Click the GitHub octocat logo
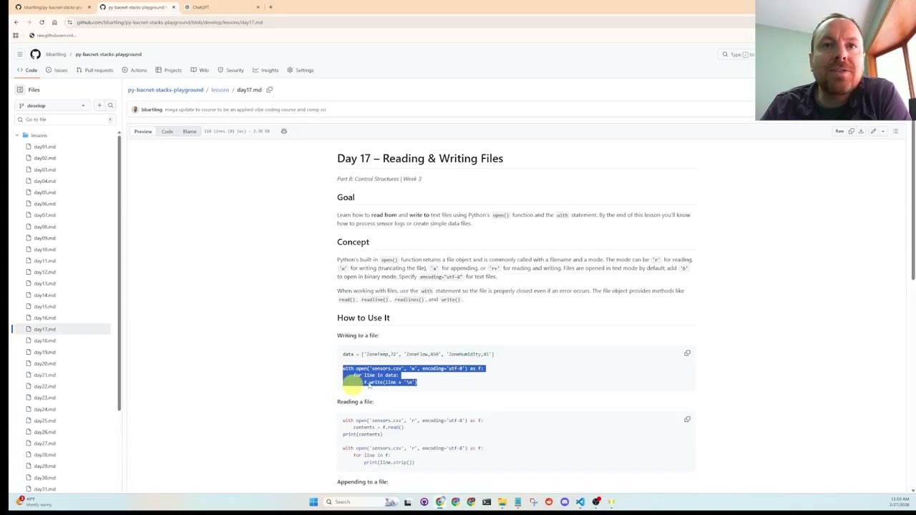Viewport: 916px width, 515px height. (x=35, y=54)
